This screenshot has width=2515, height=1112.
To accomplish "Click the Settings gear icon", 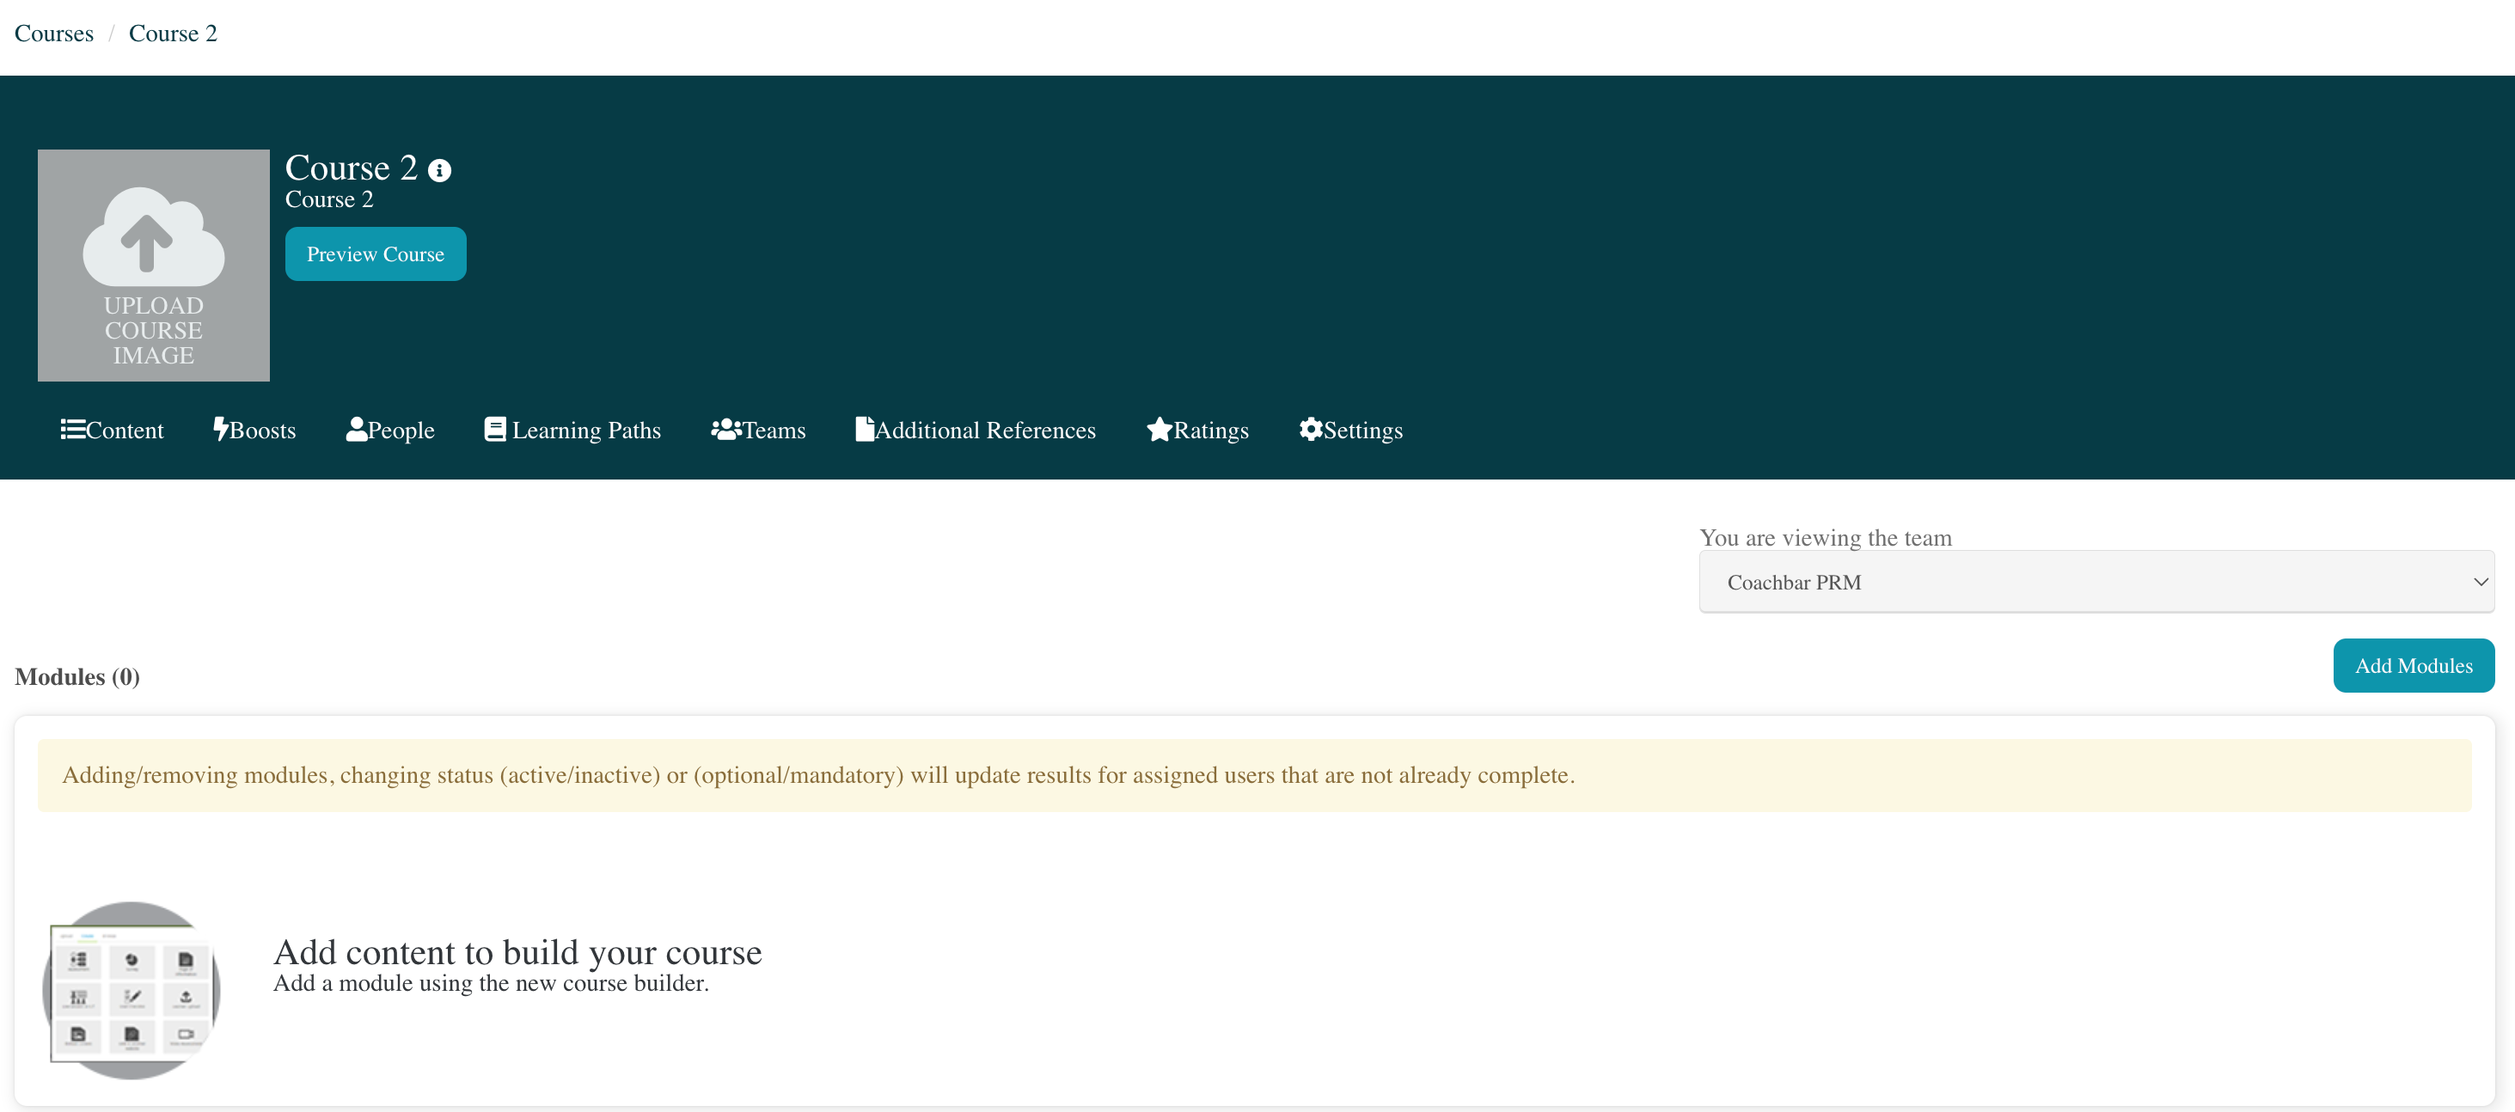I will tap(1310, 430).
